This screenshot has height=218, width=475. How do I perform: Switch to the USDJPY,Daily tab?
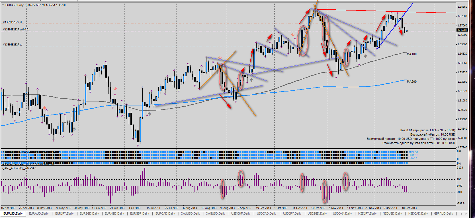click(x=292, y=213)
